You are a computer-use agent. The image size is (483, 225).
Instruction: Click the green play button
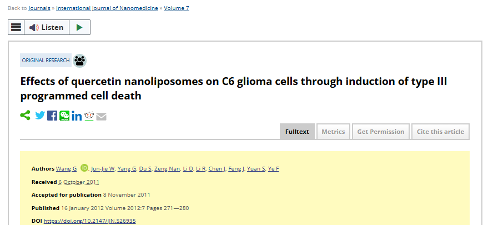[x=79, y=27]
